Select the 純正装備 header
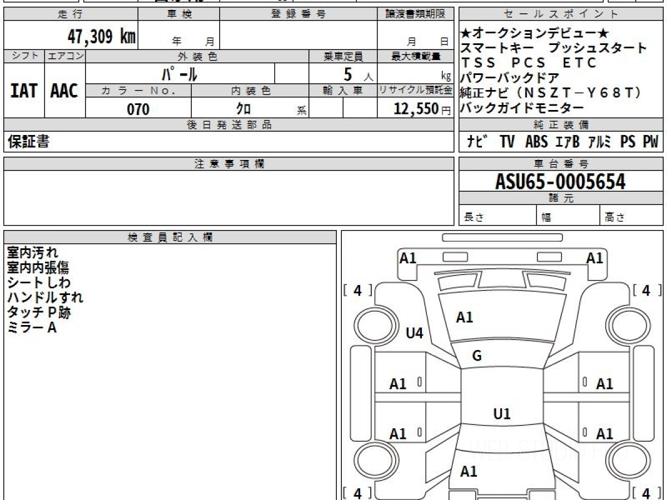 pos(561,125)
